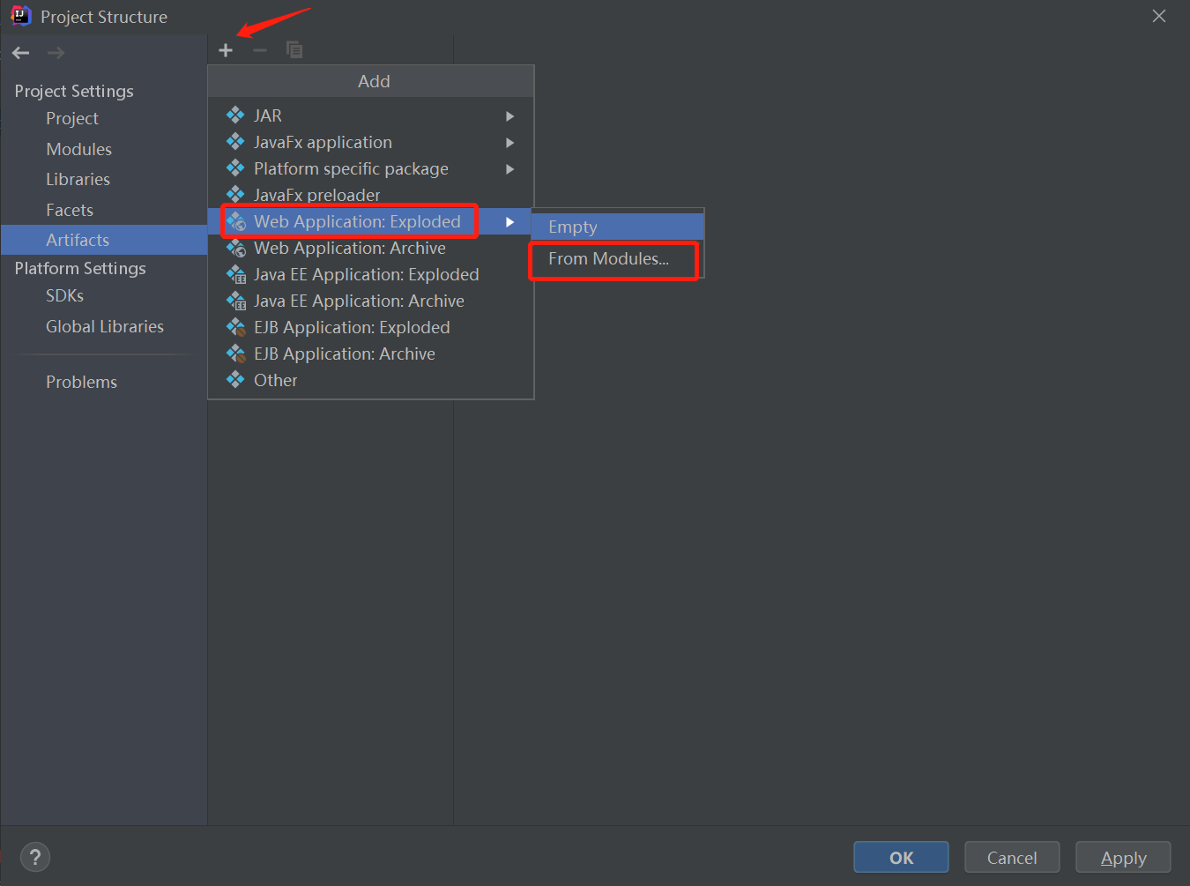Click the Java EE Application: Exploded icon
1190x886 pixels.
coord(236,274)
